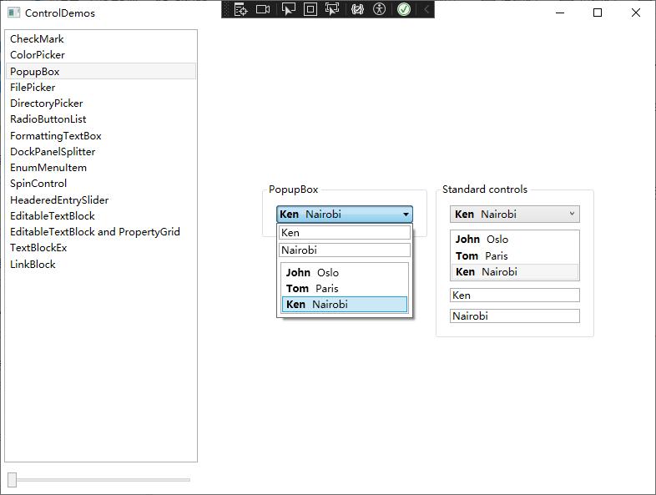
Task: Collapse the debug toolbar with the chevron
Action: click(x=426, y=9)
